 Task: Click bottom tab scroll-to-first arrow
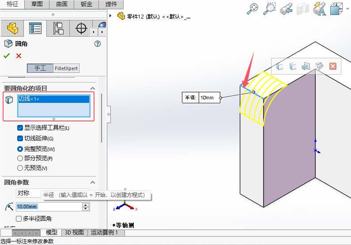click(15, 233)
